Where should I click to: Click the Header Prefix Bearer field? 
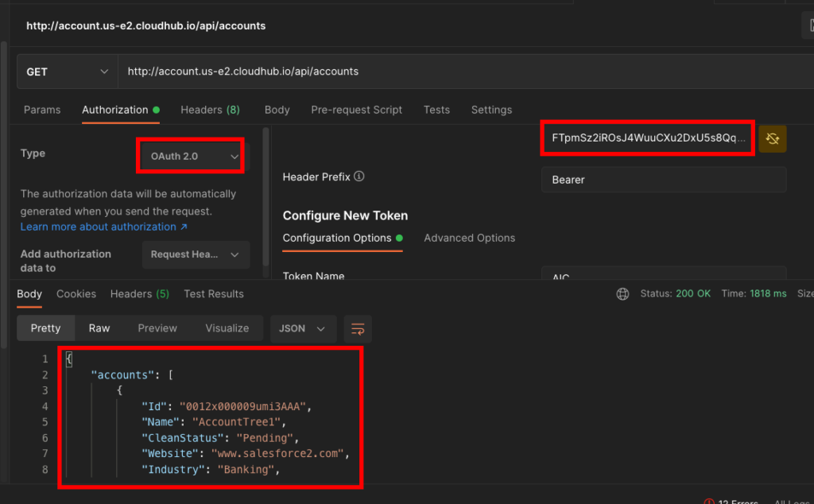pos(663,180)
